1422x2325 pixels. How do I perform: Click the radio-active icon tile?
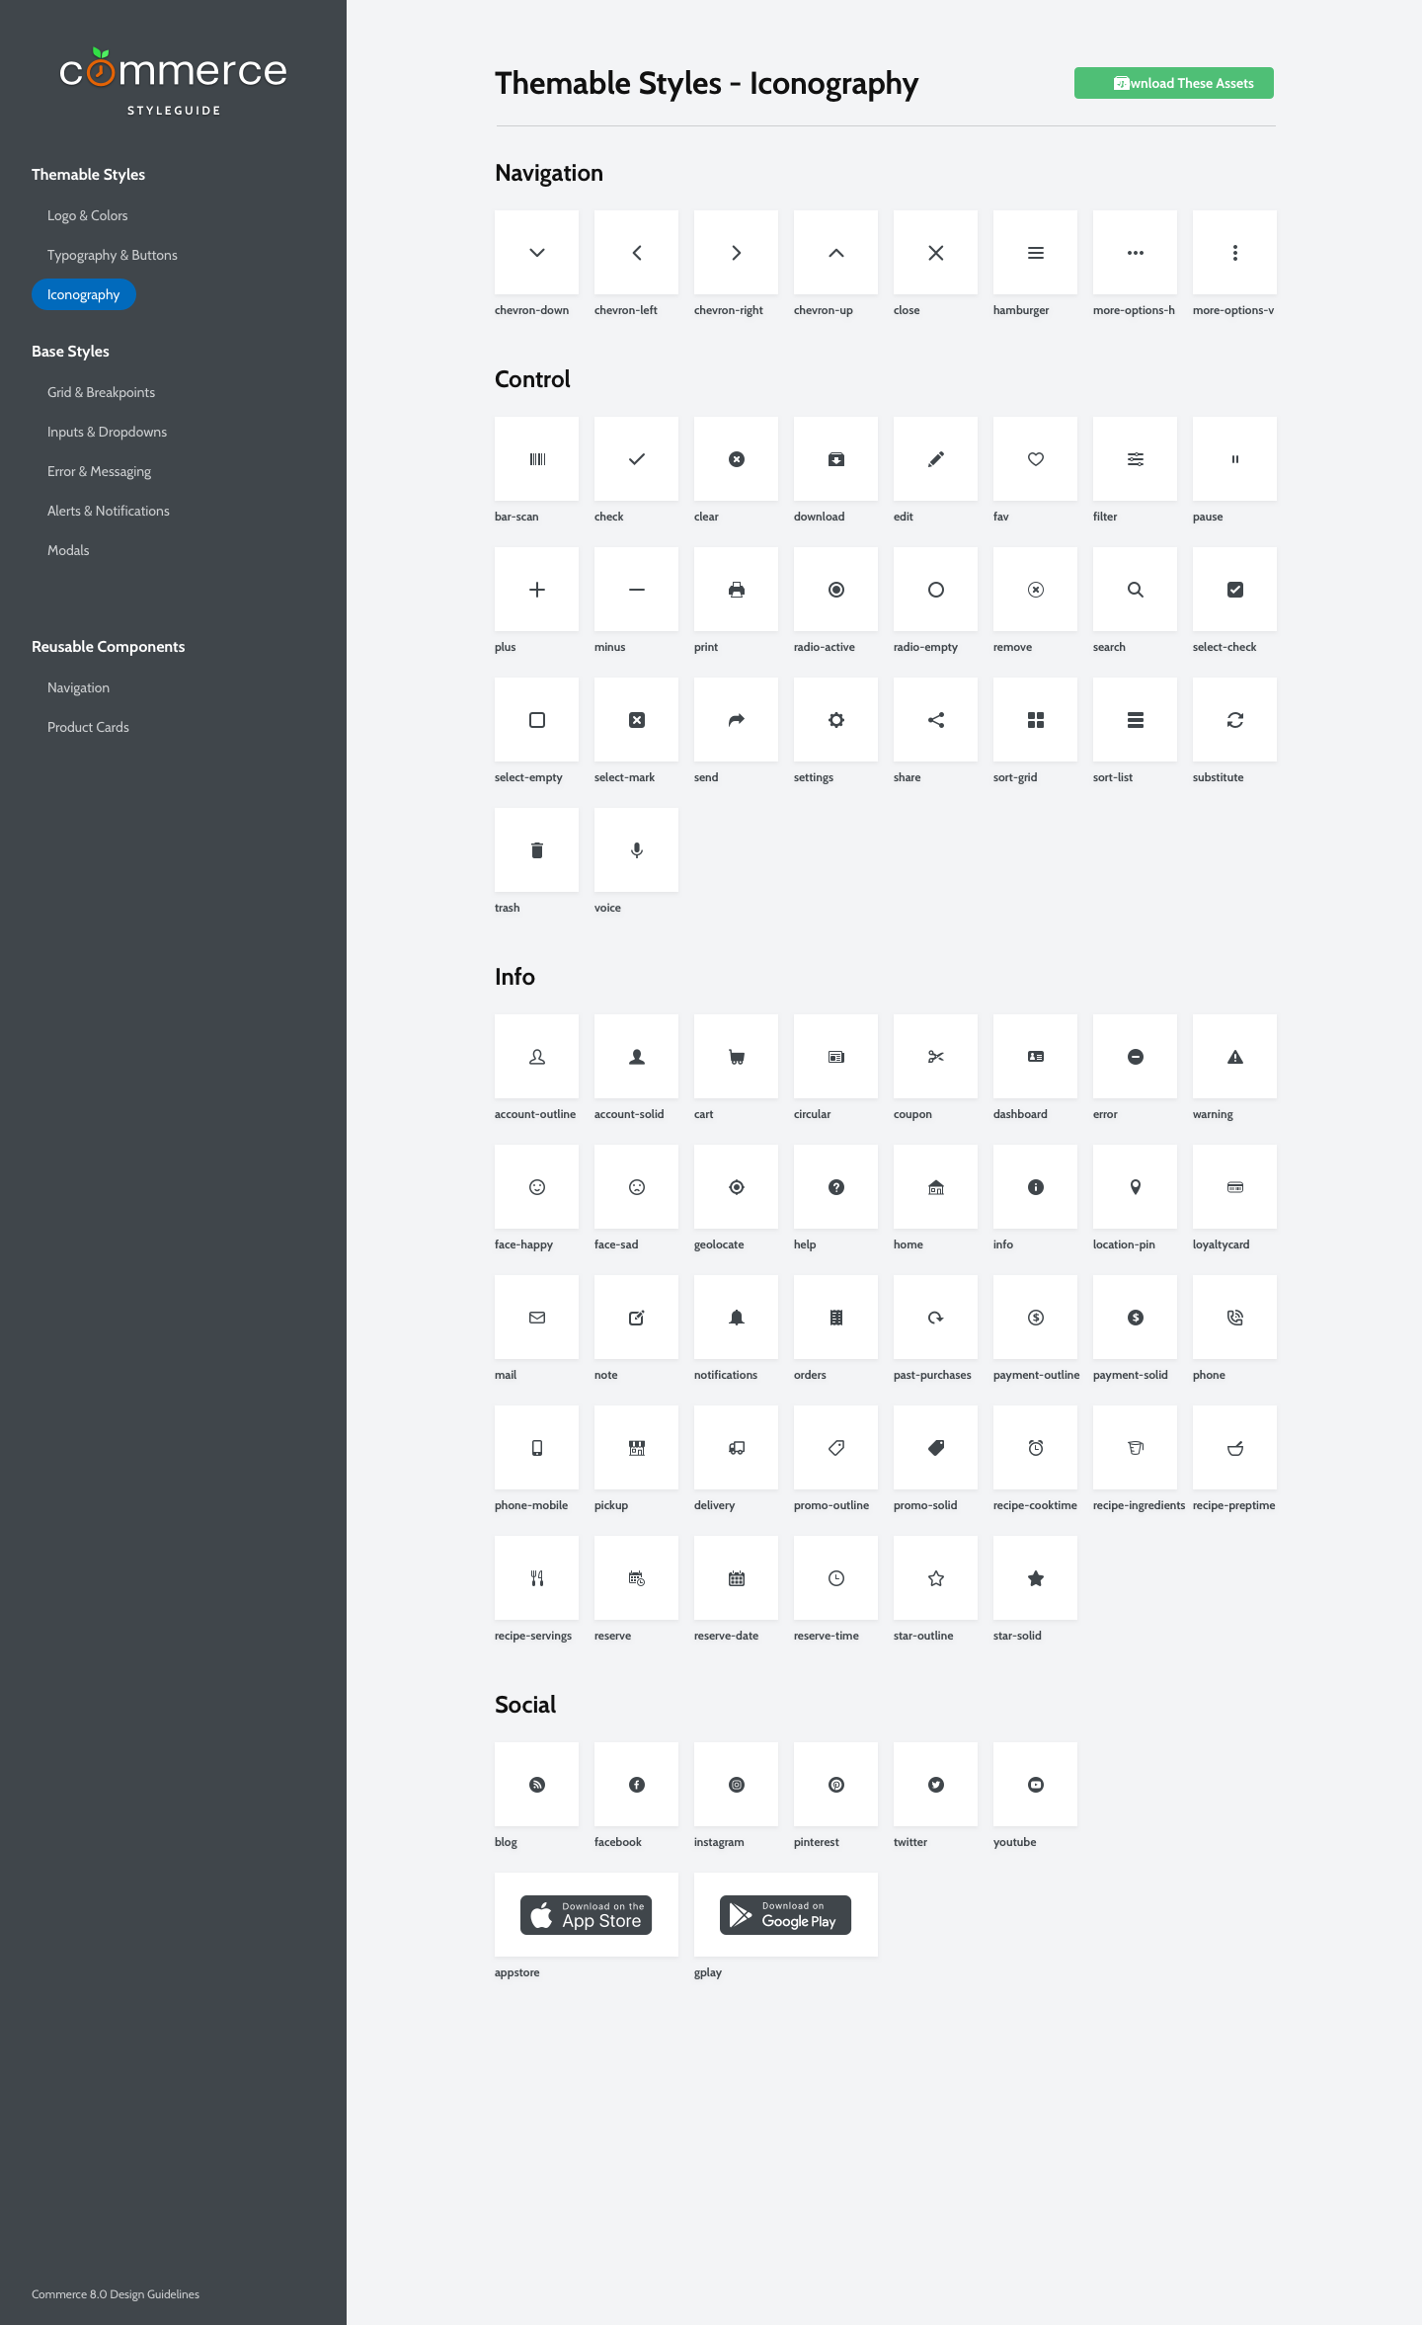836,590
